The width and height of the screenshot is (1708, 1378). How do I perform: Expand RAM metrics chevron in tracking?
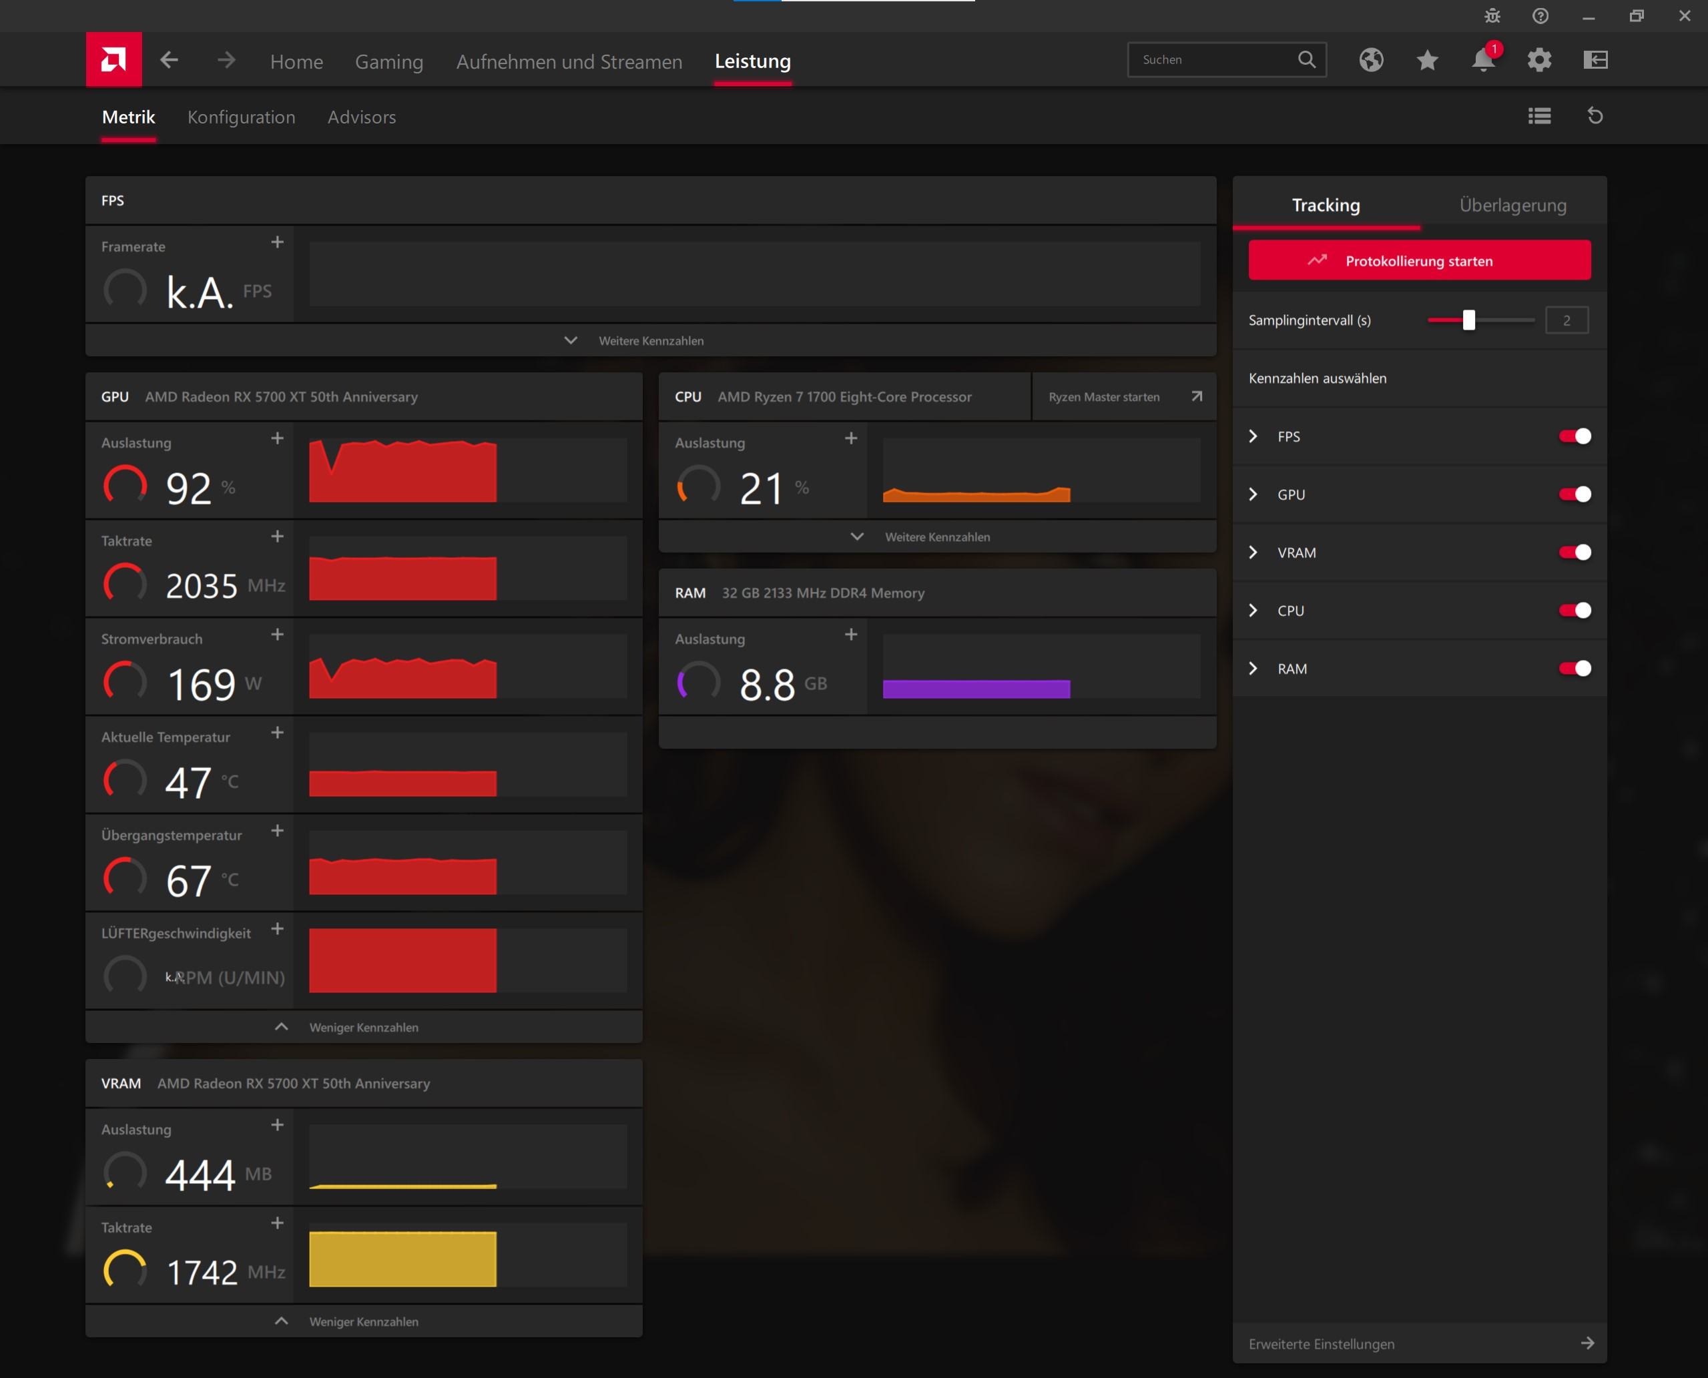tap(1253, 669)
